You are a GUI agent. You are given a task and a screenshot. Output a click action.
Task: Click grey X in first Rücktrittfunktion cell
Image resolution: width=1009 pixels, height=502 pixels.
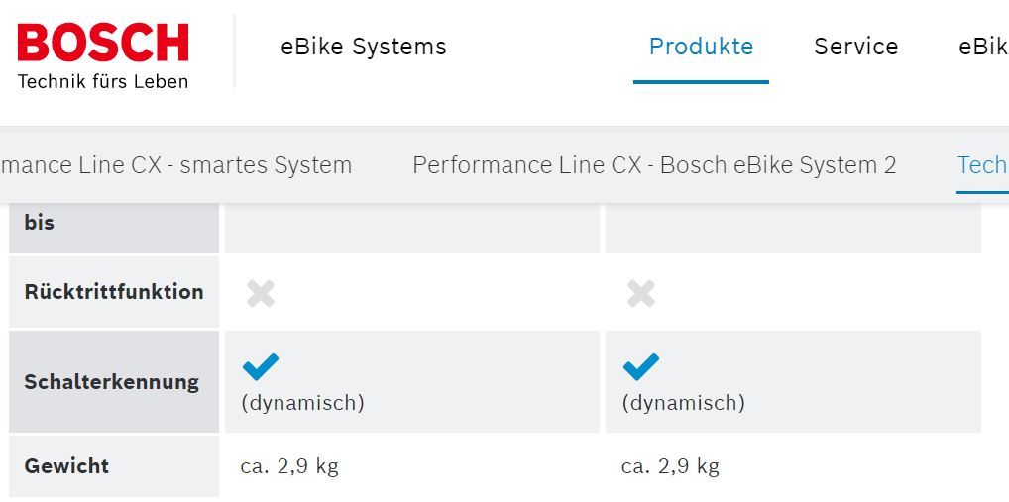pyautogui.click(x=261, y=293)
